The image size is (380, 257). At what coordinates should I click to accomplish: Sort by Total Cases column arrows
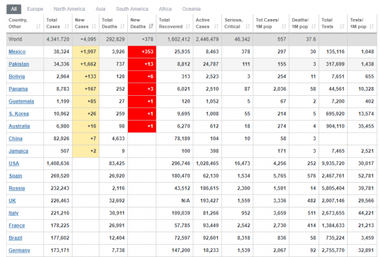67,27
